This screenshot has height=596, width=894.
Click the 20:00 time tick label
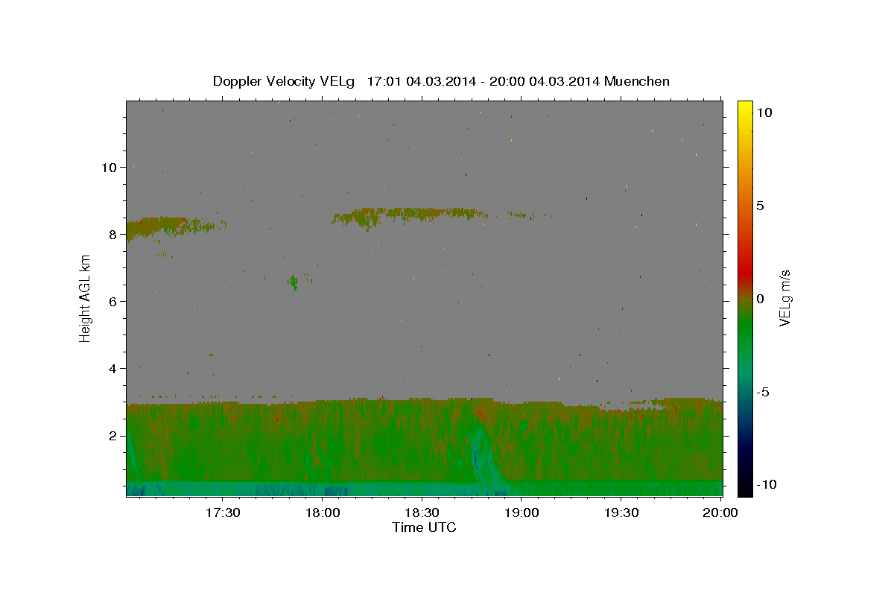[x=720, y=513]
